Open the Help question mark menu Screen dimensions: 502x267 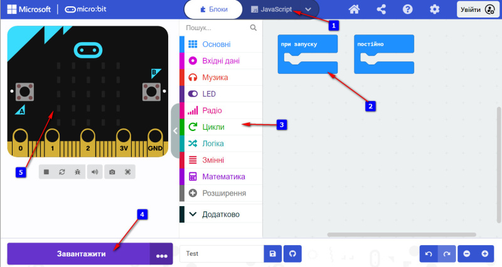tap(407, 9)
